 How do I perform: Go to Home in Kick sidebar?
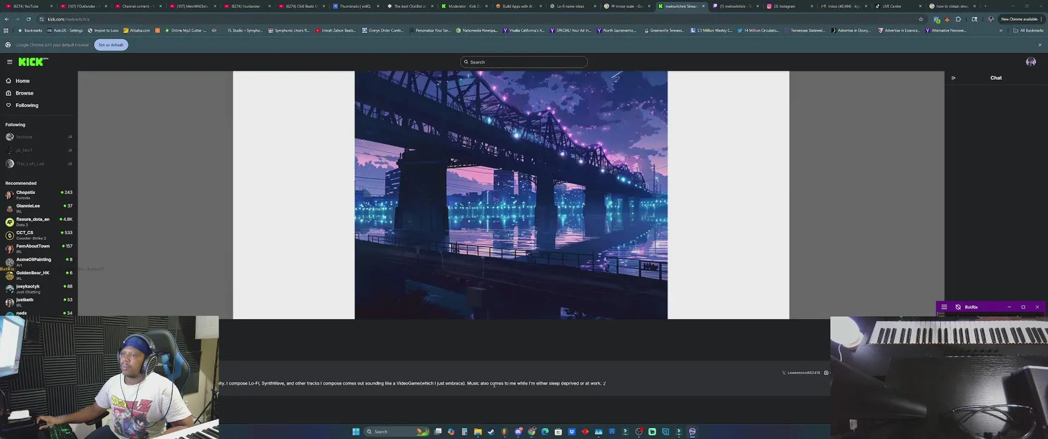pos(23,80)
